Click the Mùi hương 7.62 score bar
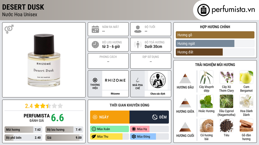259x145 pixels. [x=23, y=130]
